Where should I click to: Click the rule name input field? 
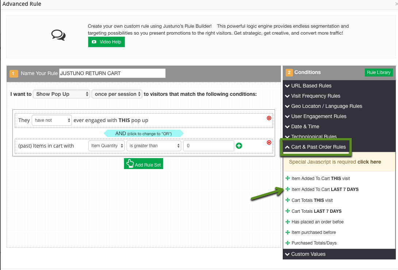[x=112, y=73]
